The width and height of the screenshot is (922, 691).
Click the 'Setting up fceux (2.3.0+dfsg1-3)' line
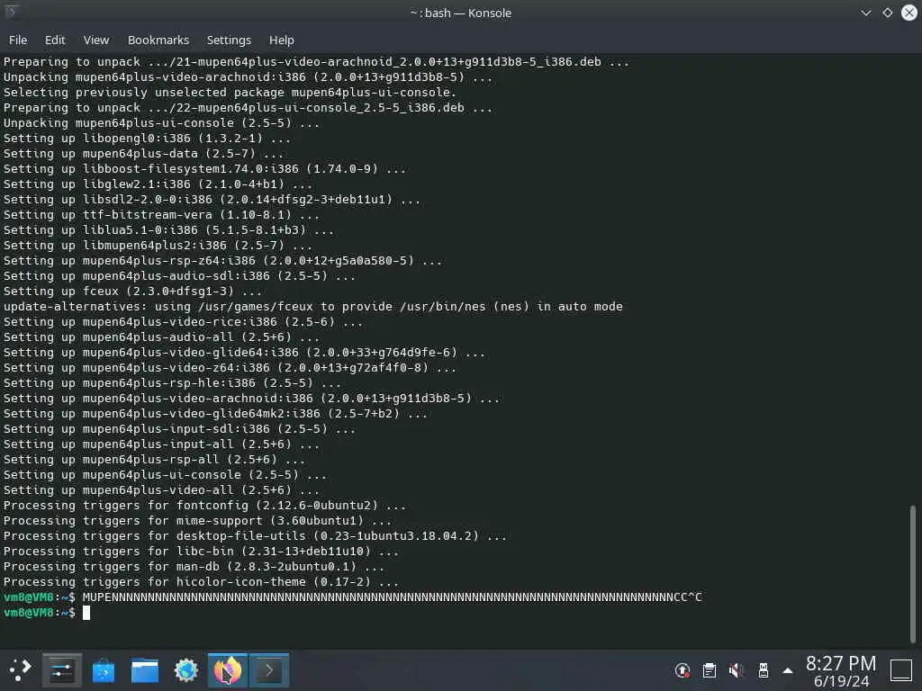click(x=132, y=291)
